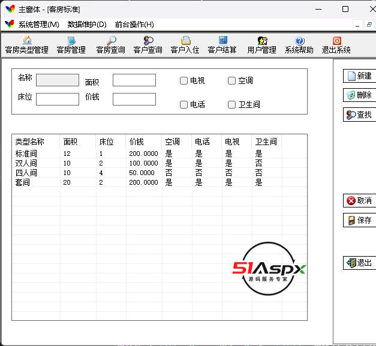Open the 前台操作(H) menu

coord(134,24)
